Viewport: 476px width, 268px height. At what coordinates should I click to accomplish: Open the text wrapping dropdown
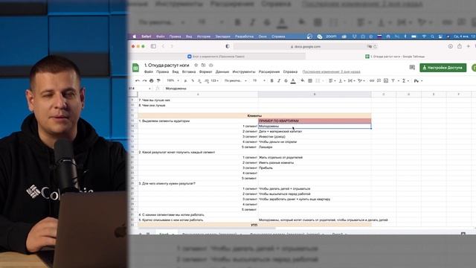click(351, 81)
